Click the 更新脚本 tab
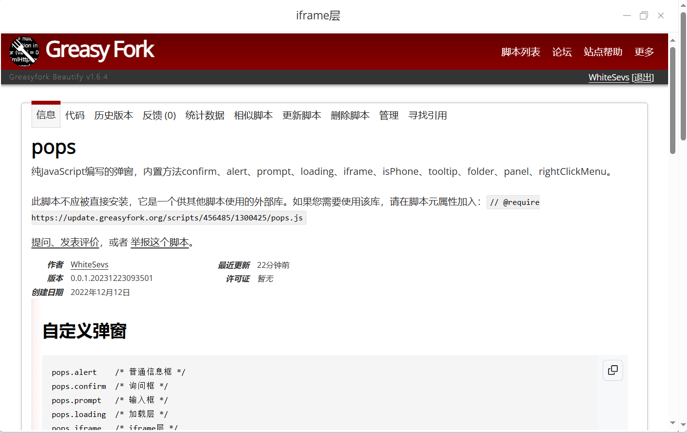The image size is (687, 433). [x=302, y=115]
